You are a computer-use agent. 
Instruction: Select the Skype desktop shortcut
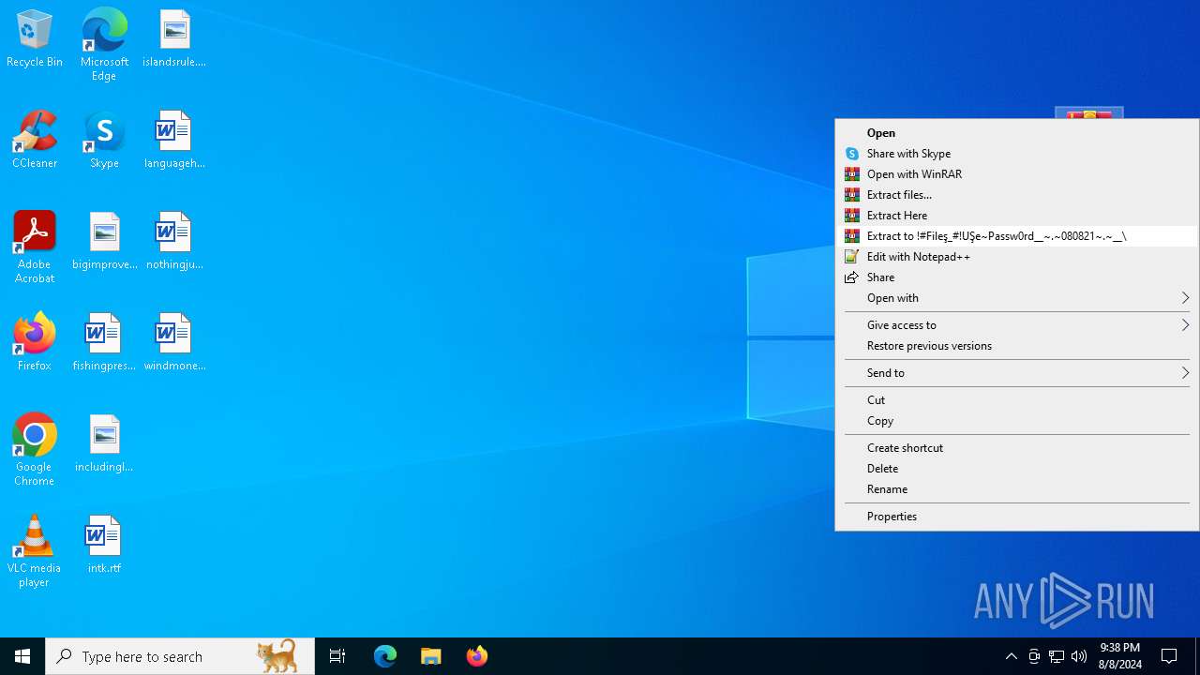pyautogui.click(x=104, y=140)
